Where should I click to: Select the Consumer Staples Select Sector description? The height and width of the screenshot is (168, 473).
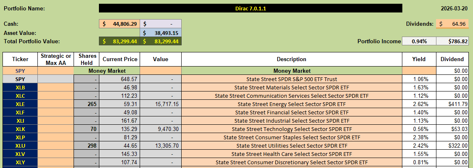click(292, 138)
